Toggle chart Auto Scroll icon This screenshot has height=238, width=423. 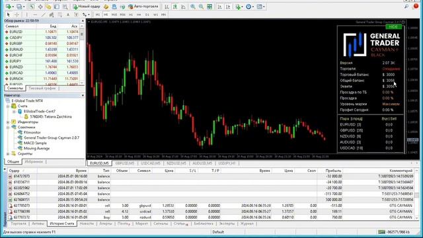[x=220, y=7]
